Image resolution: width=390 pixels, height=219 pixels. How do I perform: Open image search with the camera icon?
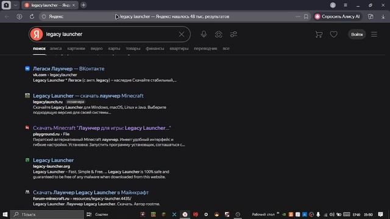click(219, 34)
